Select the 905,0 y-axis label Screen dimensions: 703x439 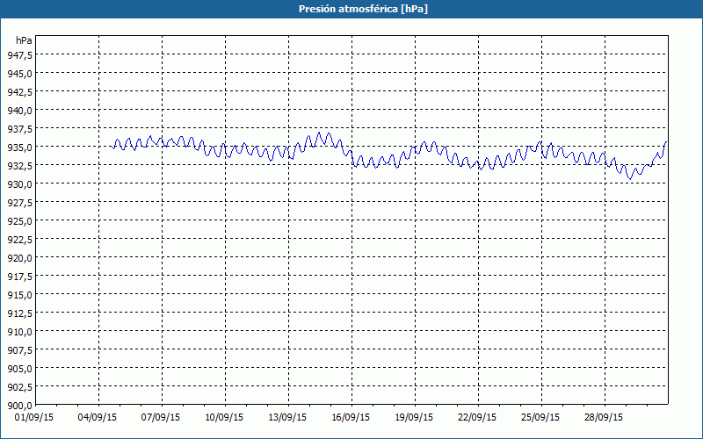(x=19, y=369)
